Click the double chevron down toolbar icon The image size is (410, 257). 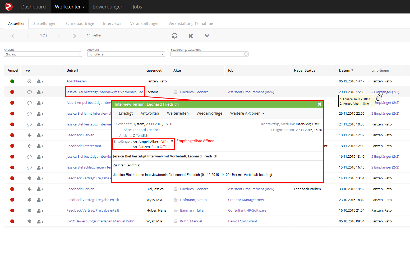click(207, 36)
